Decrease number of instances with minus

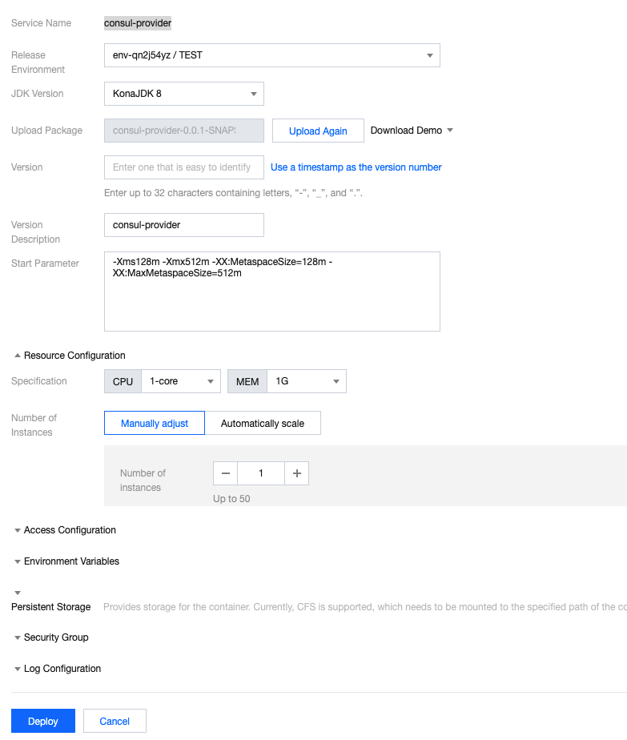pyautogui.click(x=225, y=473)
